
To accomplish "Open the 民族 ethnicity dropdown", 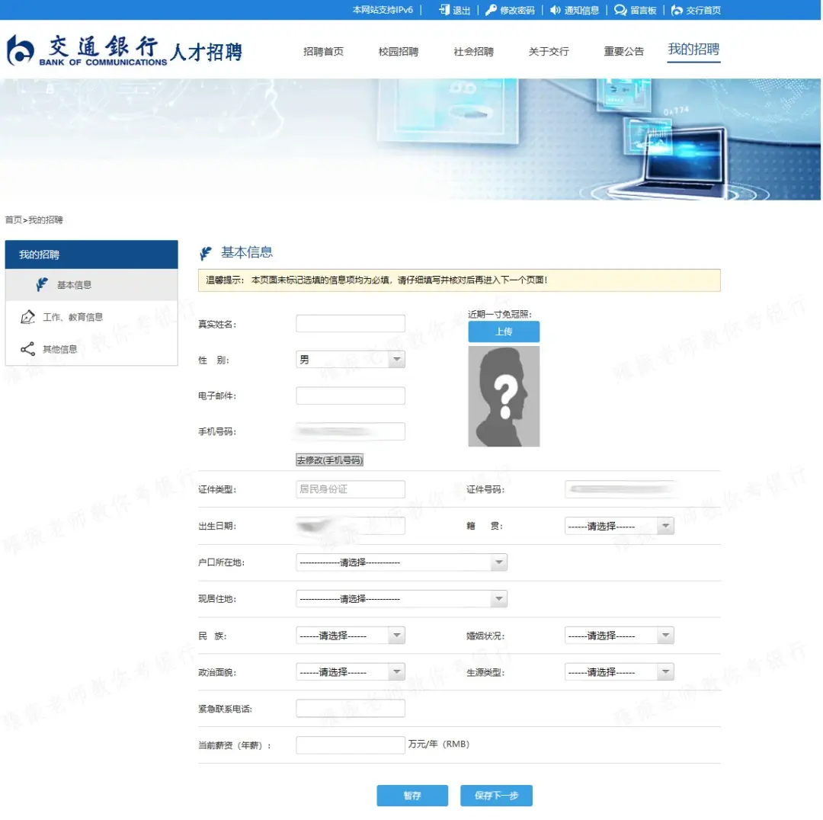I will (350, 636).
